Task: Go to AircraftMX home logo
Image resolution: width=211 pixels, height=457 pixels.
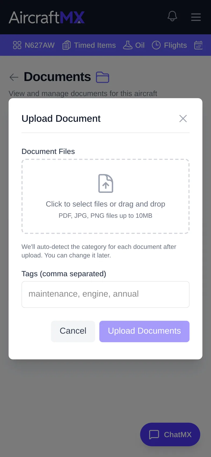Action: coord(47,17)
